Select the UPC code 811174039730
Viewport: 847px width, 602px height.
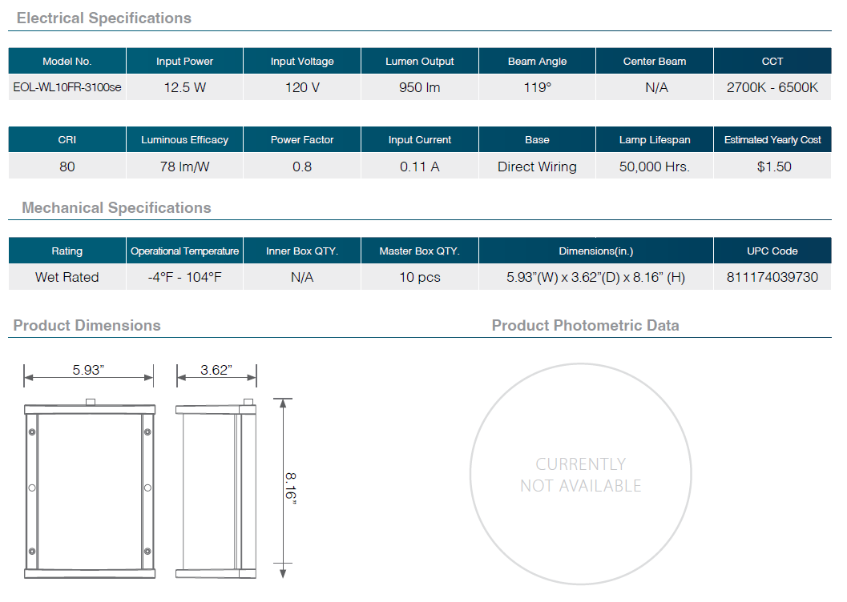tap(772, 277)
